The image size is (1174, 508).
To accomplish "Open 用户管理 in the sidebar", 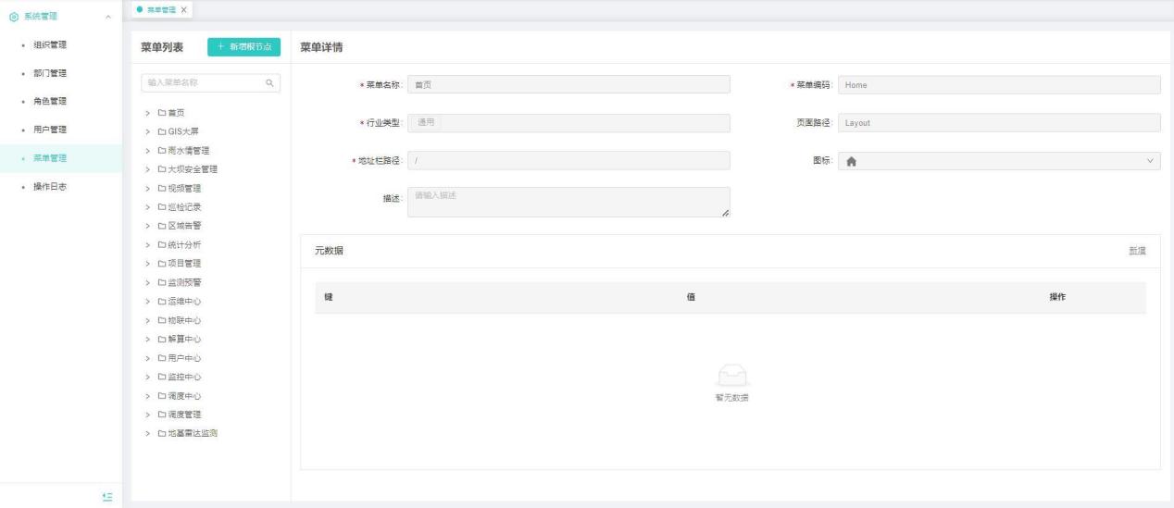I will click(x=50, y=130).
